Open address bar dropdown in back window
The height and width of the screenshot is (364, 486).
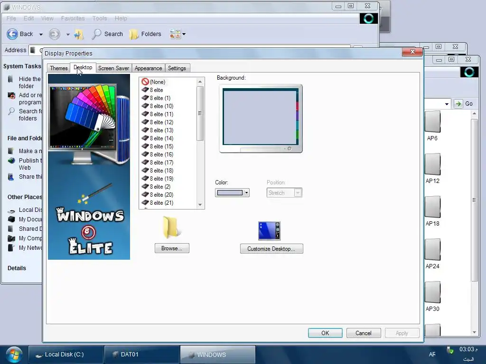pos(447,104)
